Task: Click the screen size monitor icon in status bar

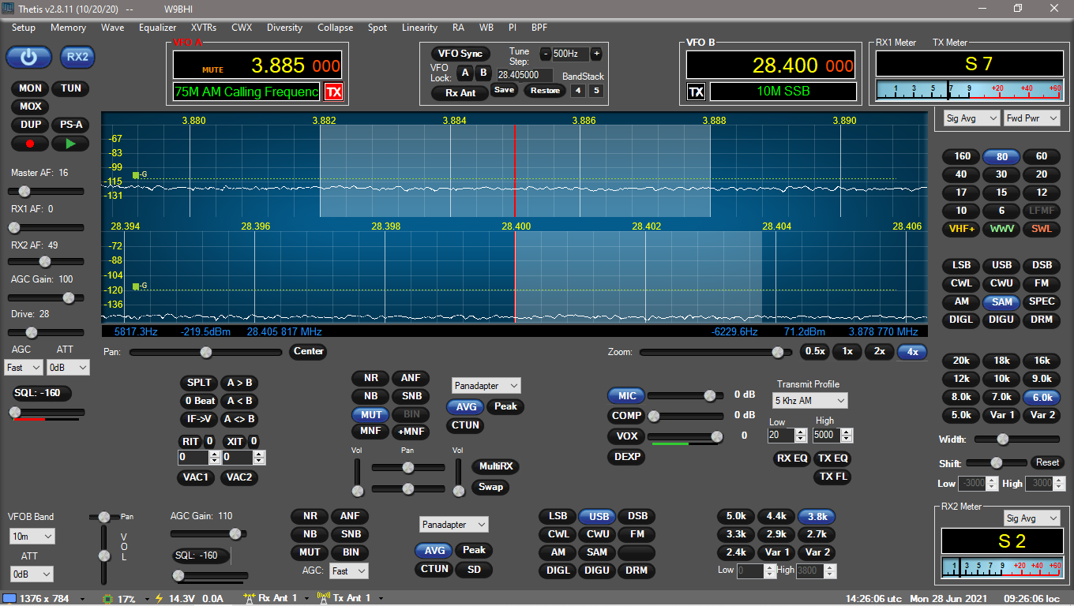Action: click(9, 598)
